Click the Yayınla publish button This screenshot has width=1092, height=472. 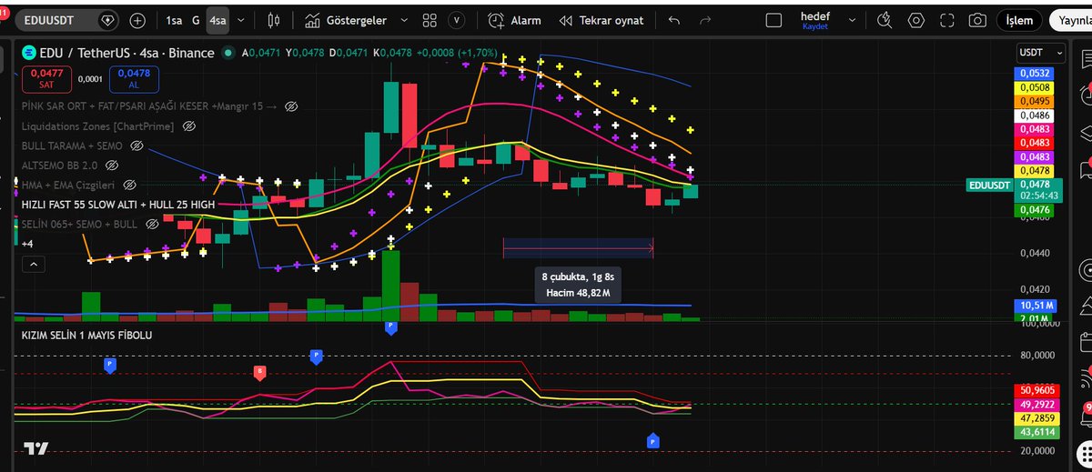pyautogui.click(x=1072, y=20)
